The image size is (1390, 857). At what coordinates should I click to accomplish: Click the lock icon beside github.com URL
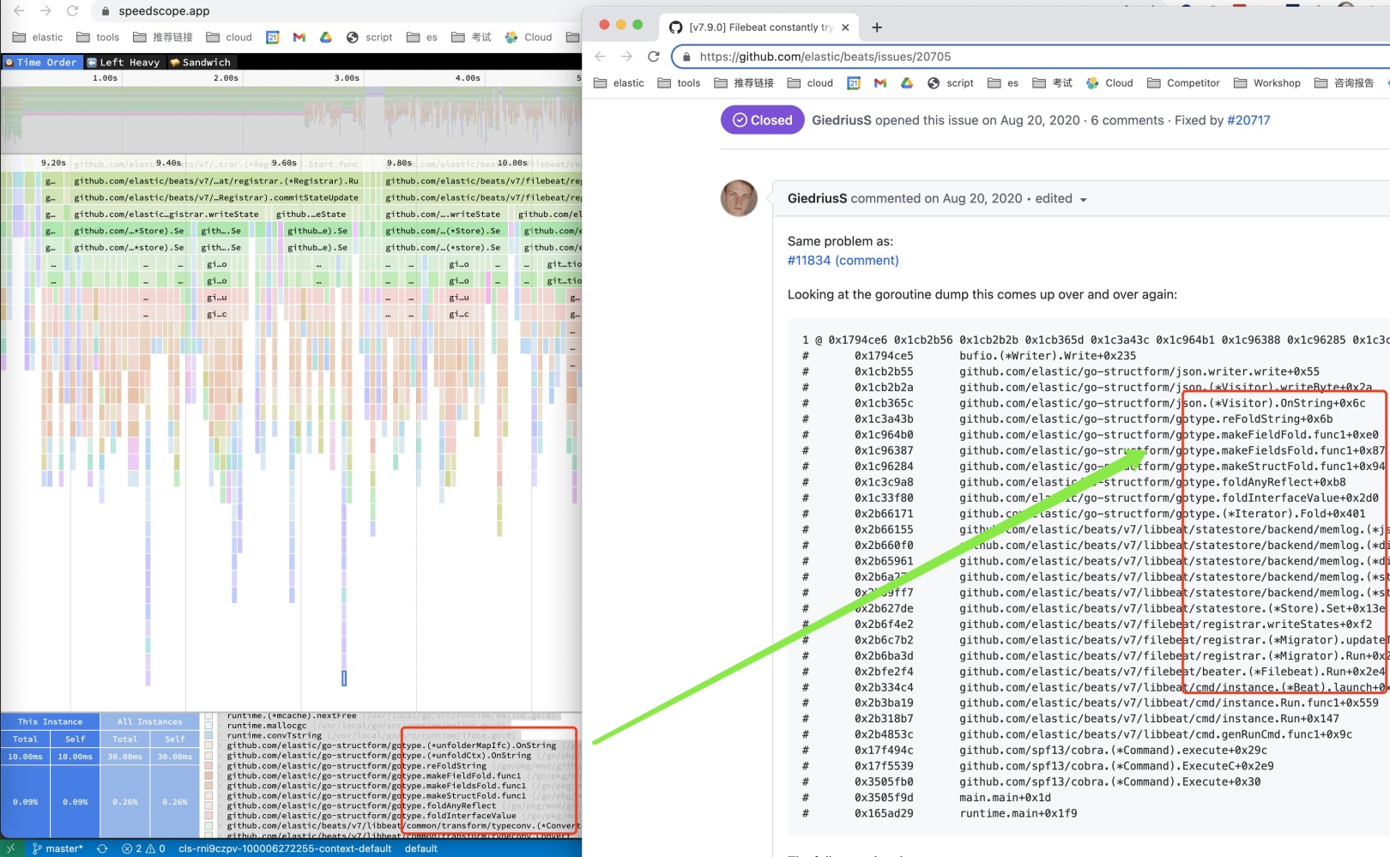click(x=686, y=57)
